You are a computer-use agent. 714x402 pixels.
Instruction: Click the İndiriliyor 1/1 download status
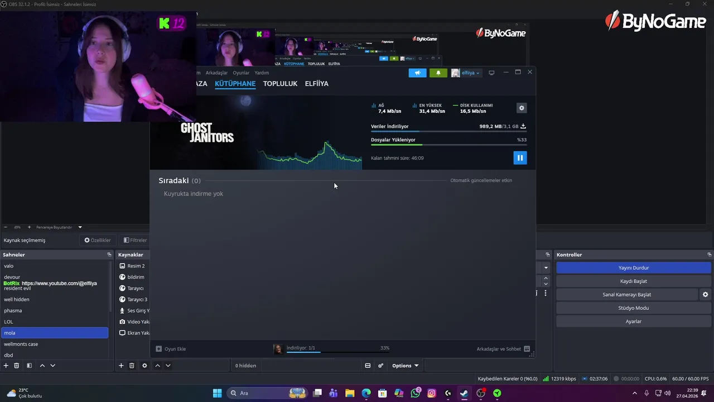(x=301, y=348)
